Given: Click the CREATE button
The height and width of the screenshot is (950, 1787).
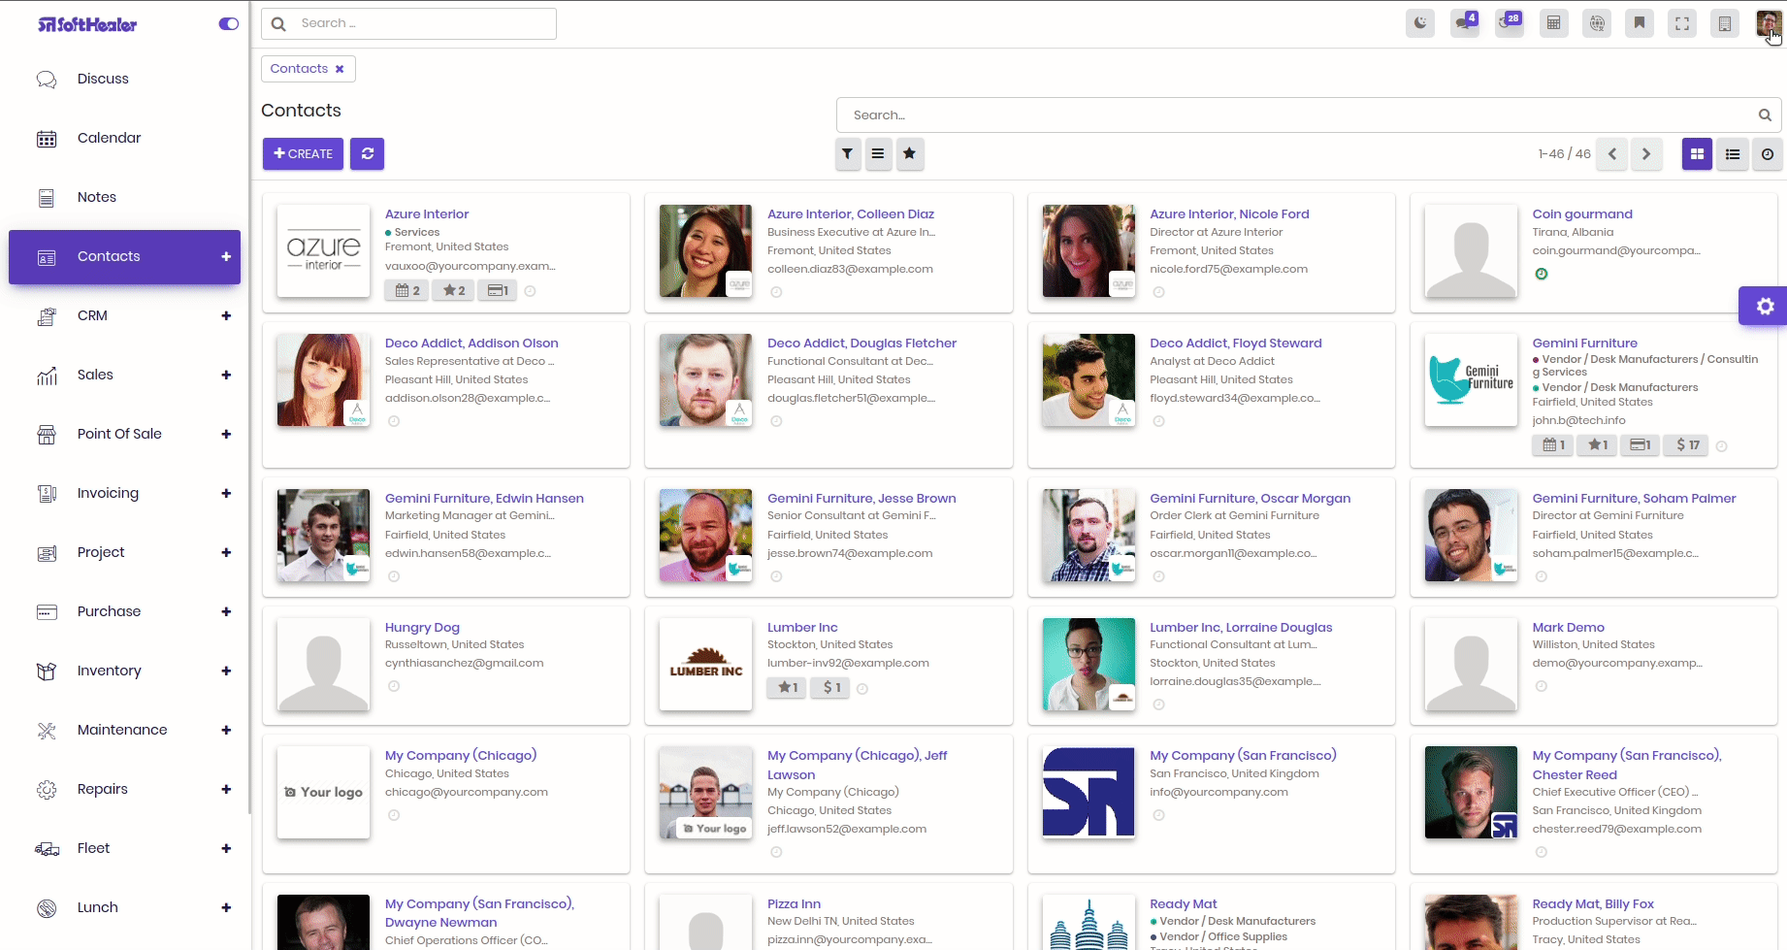Looking at the screenshot, I should click(x=303, y=153).
